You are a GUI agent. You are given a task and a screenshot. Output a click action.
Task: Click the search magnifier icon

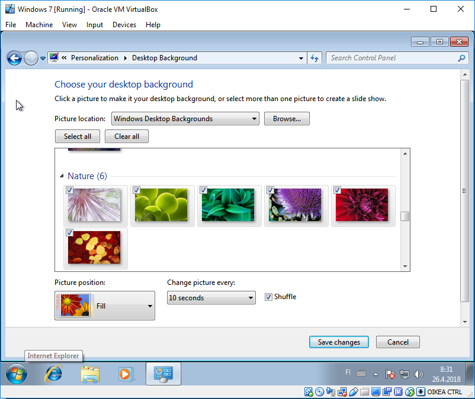(x=461, y=58)
